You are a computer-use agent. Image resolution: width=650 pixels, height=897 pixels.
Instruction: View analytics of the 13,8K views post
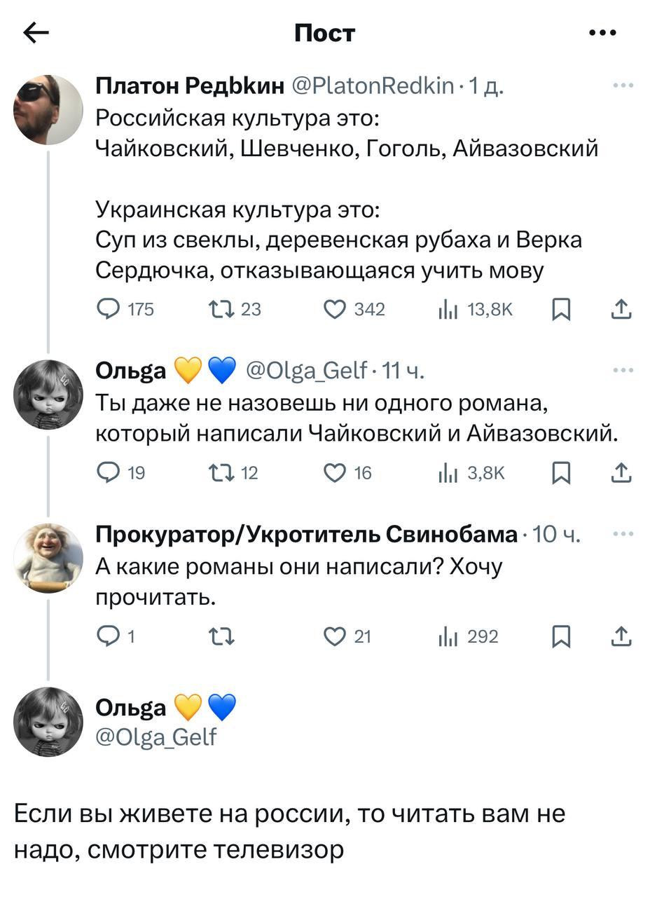click(x=447, y=309)
